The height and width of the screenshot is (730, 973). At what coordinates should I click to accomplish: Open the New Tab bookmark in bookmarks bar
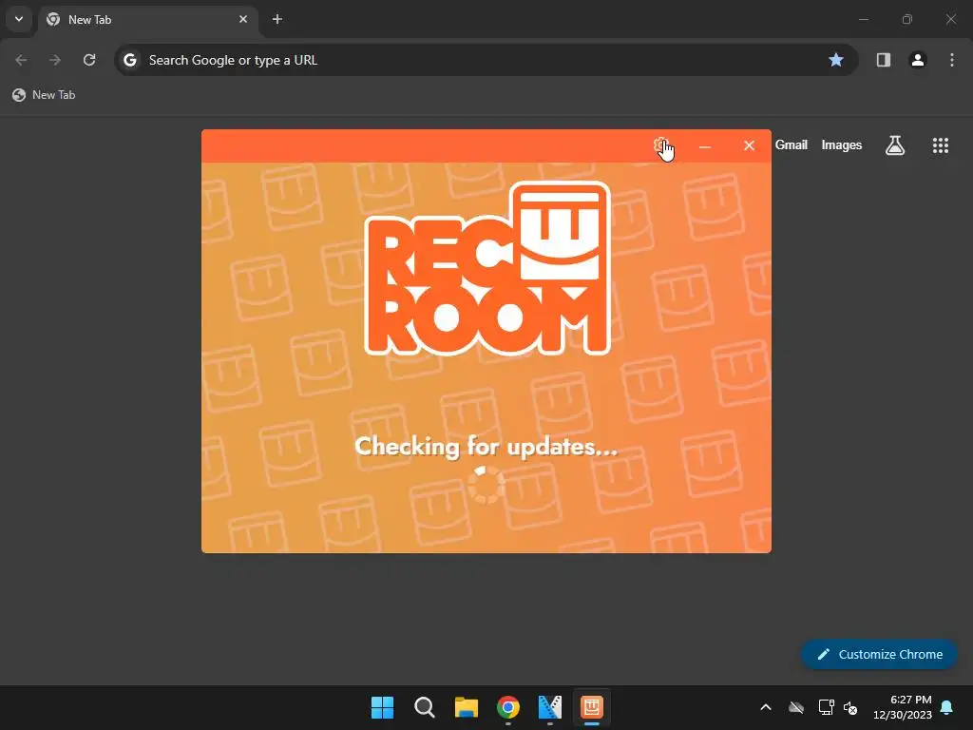[44, 95]
